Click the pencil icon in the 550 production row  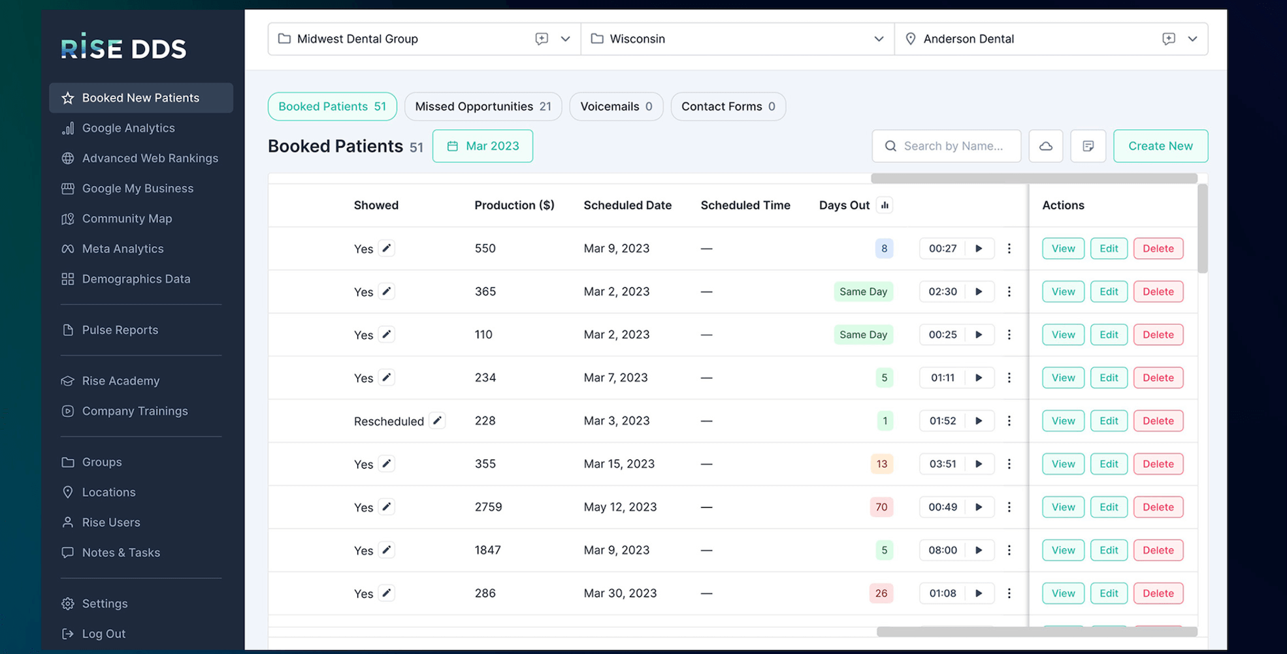coord(387,248)
